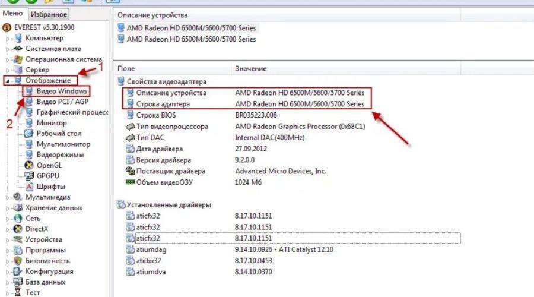The width and height of the screenshot is (534, 297).
Task: Open the Видео Windows page
Action: pos(62,91)
